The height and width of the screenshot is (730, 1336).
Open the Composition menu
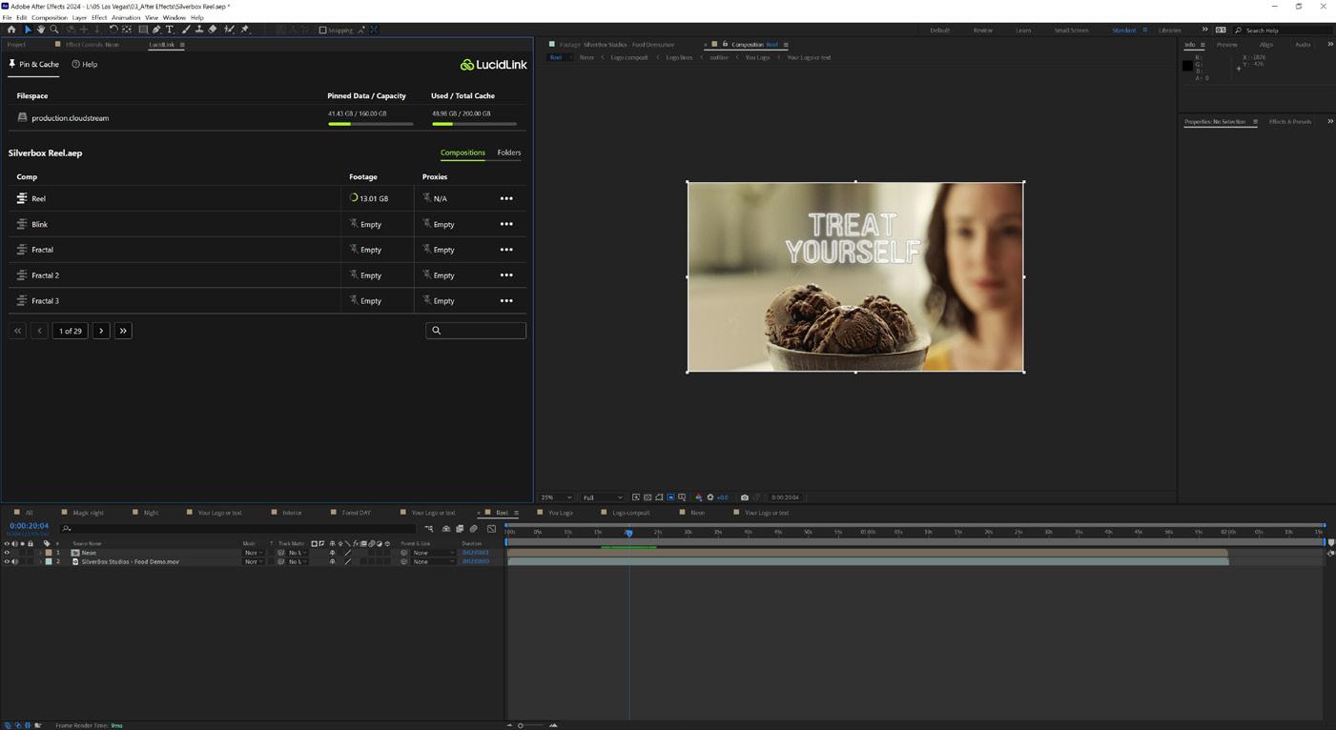49,17
